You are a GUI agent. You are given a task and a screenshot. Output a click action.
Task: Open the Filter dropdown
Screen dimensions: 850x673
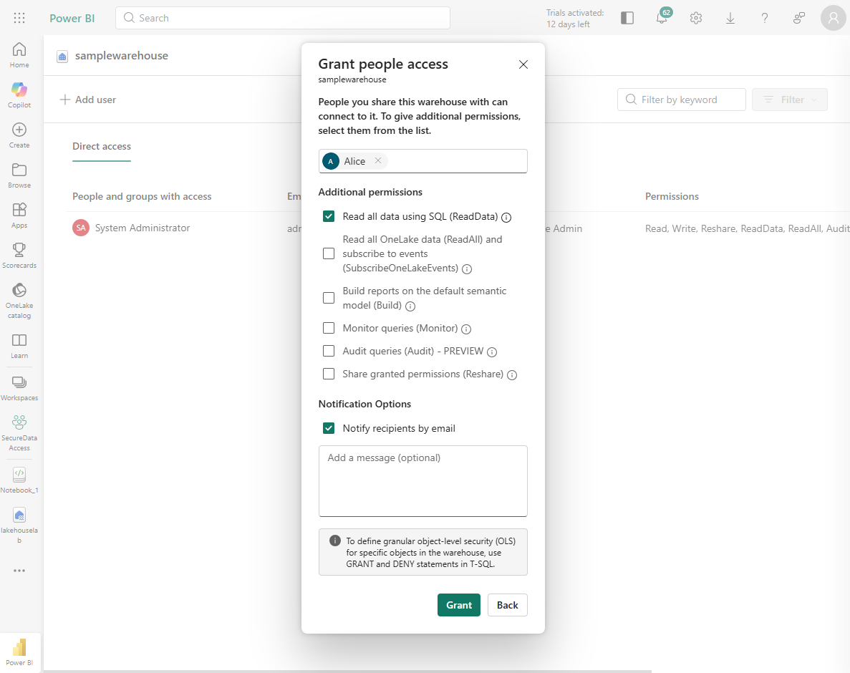point(789,100)
